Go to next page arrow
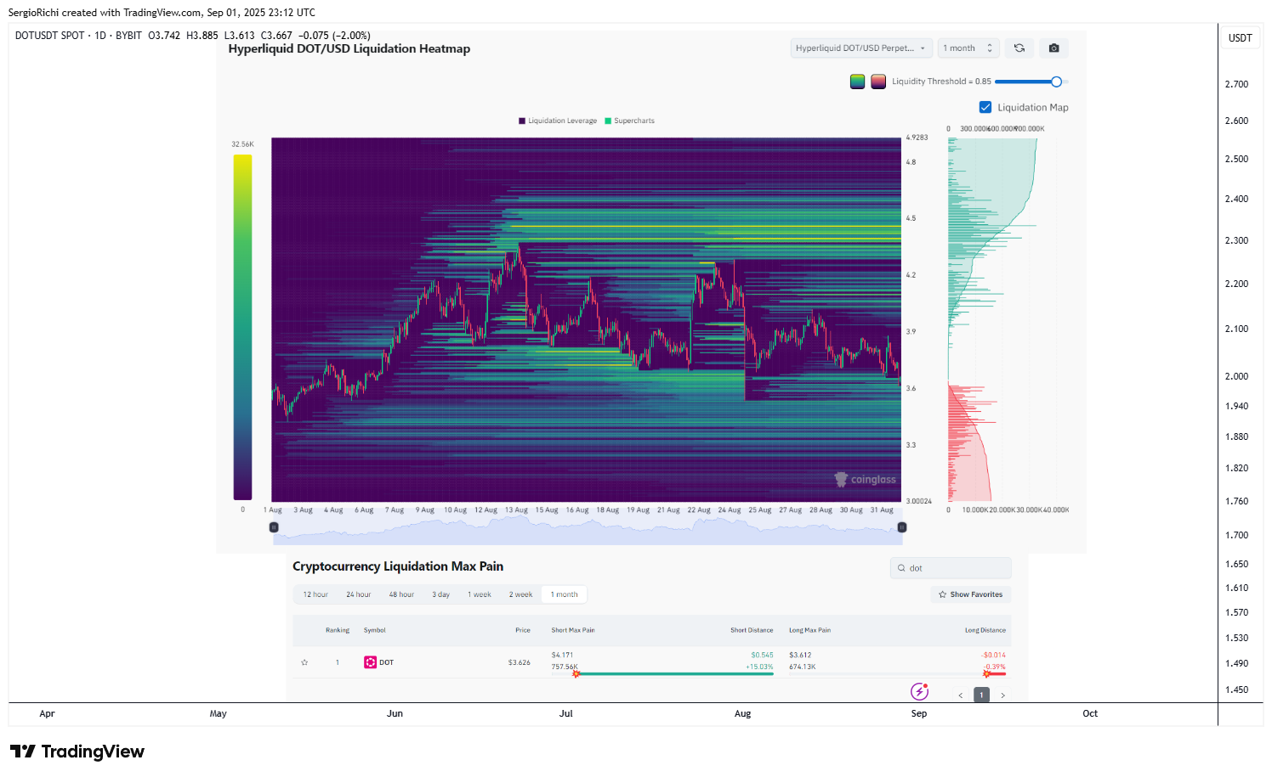1272x777 pixels. [x=1003, y=695]
